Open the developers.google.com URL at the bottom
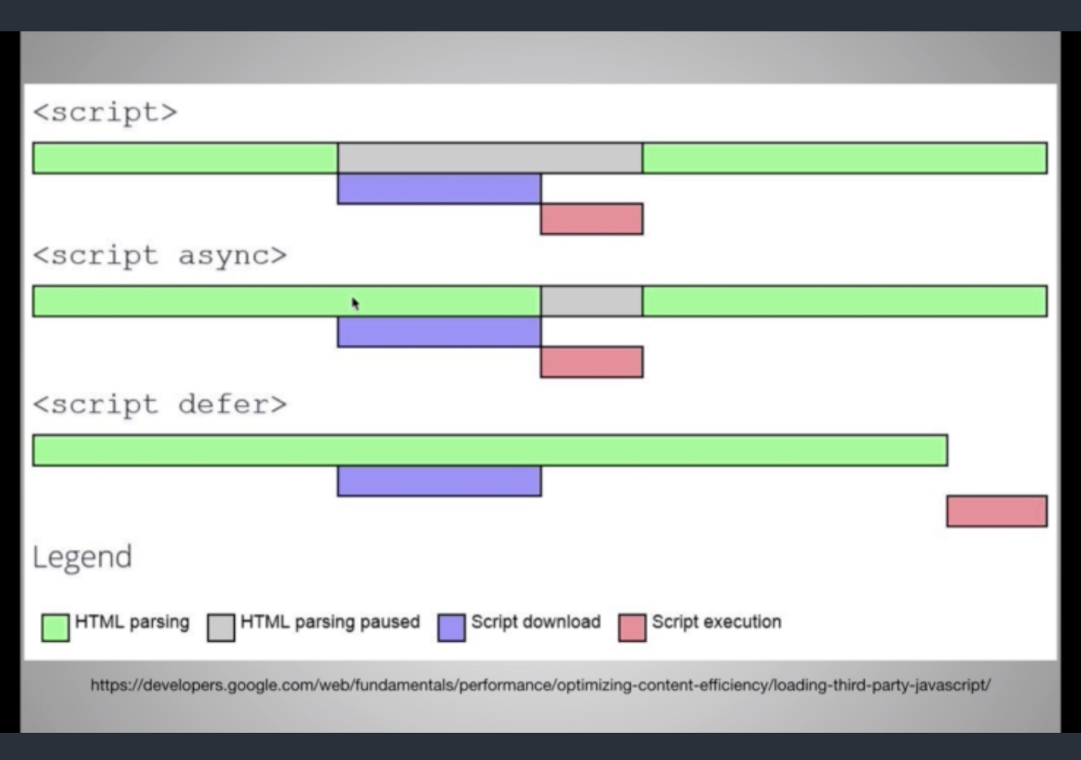 [540, 685]
